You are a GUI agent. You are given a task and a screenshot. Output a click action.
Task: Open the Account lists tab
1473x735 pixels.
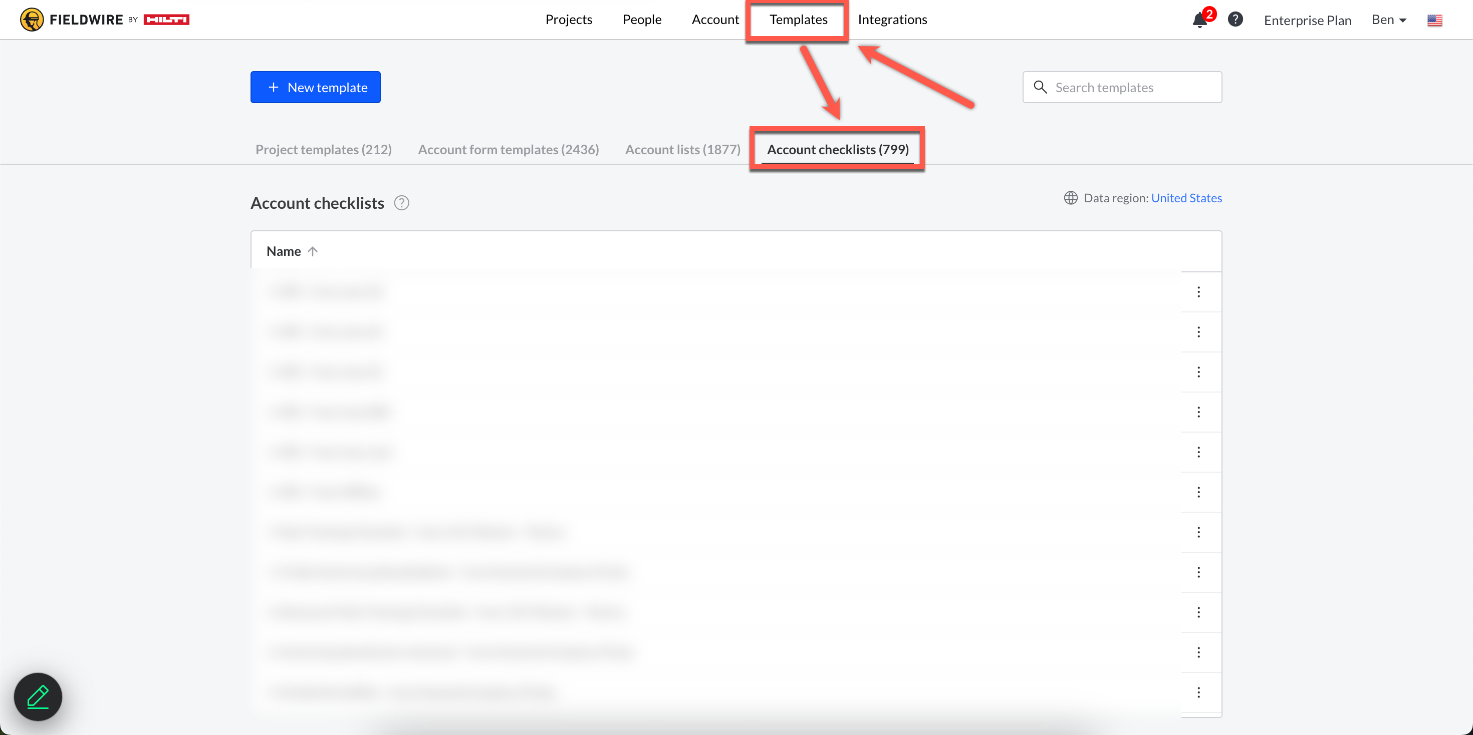tap(682, 150)
